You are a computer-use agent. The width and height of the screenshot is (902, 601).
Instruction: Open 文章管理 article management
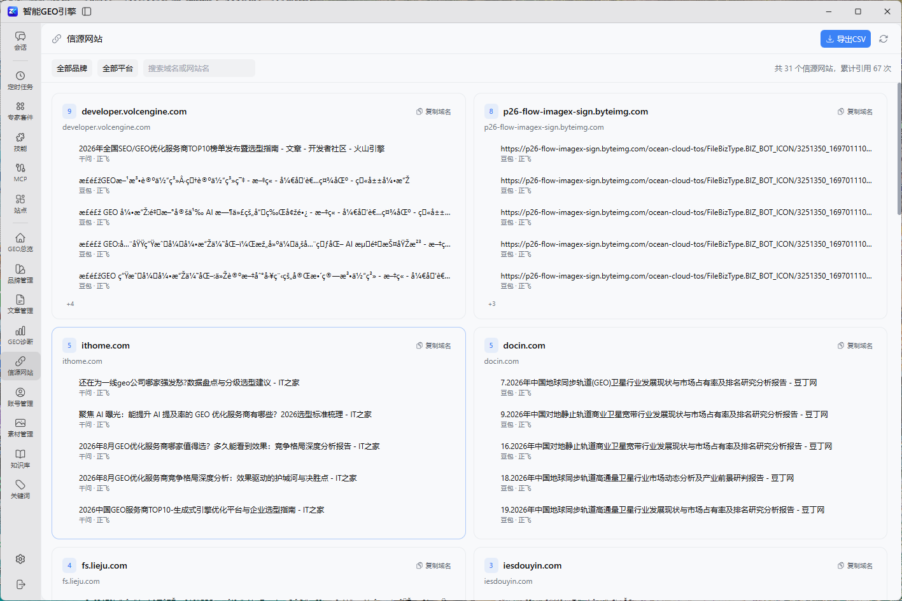click(20, 304)
